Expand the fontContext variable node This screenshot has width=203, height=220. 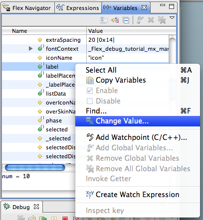(30, 49)
